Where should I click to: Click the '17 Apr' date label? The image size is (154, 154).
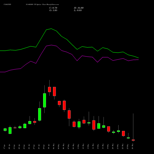click(x=4, y=147)
